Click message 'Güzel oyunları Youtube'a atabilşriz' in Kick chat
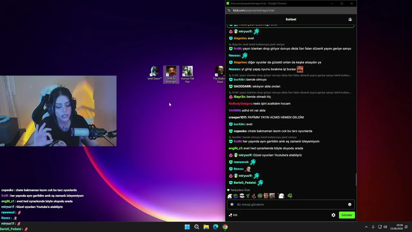The height and width of the screenshot is (232, 412). click(277, 155)
